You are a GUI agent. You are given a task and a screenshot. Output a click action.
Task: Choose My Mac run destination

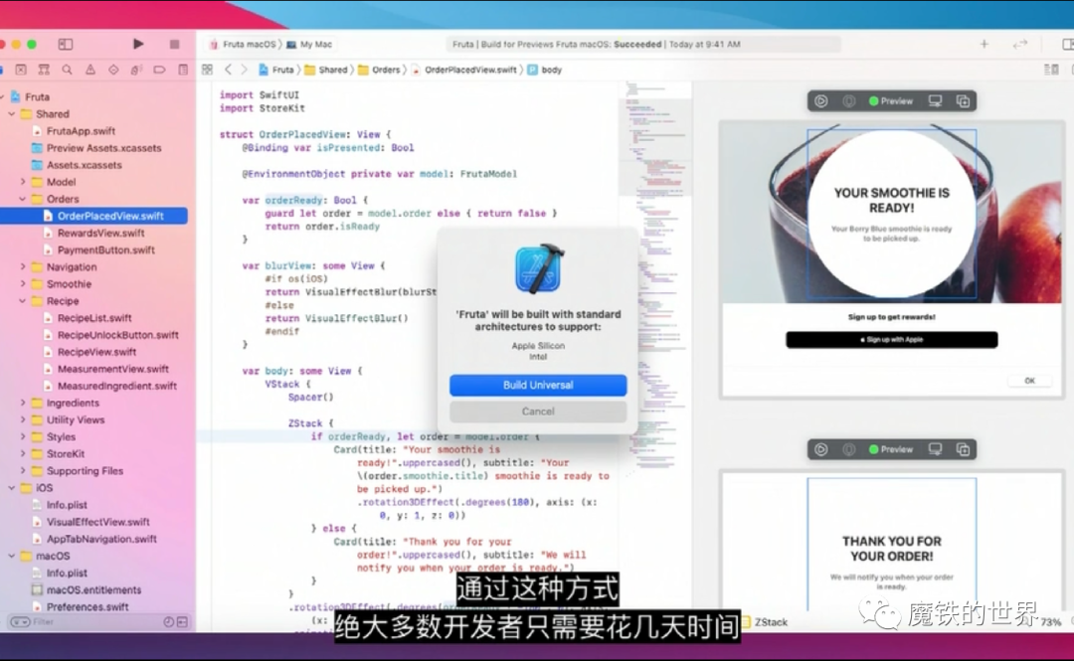(309, 44)
